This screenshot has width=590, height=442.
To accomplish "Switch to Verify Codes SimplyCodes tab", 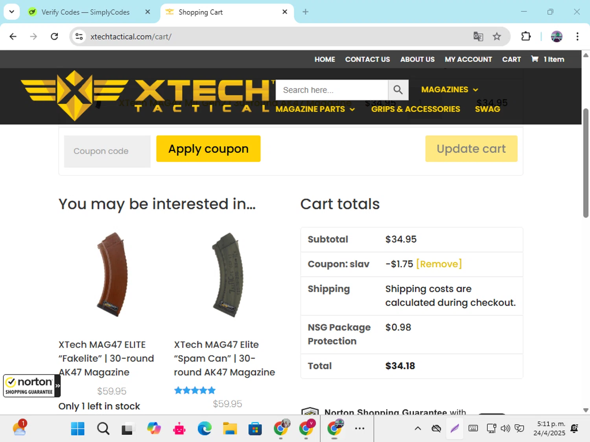I will (86, 12).
